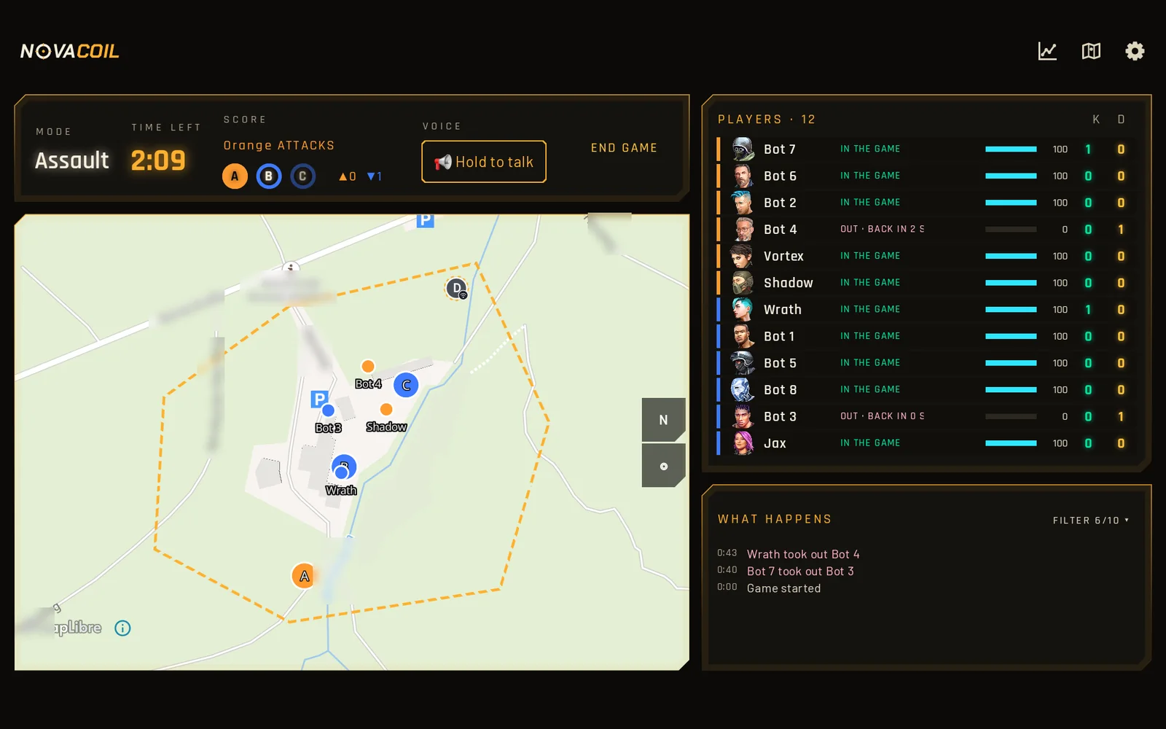Select the Bot 7 player row

(926, 149)
